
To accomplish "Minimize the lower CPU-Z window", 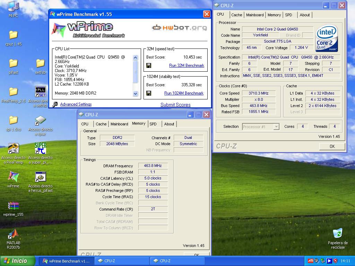I will [190, 115].
